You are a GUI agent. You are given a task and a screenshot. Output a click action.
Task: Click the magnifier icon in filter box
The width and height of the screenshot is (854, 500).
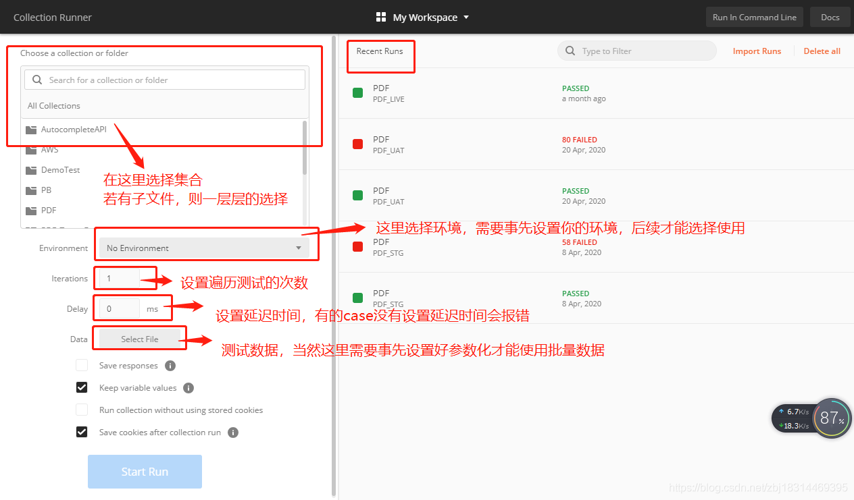pyautogui.click(x=570, y=51)
